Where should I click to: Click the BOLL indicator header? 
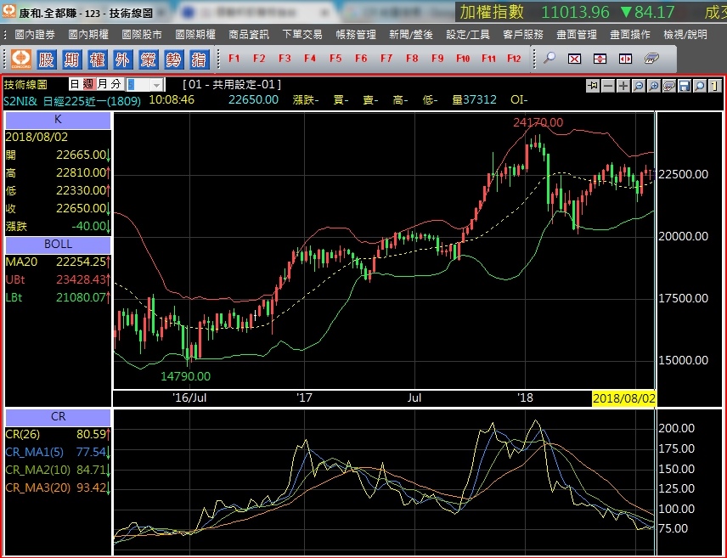coord(58,245)
